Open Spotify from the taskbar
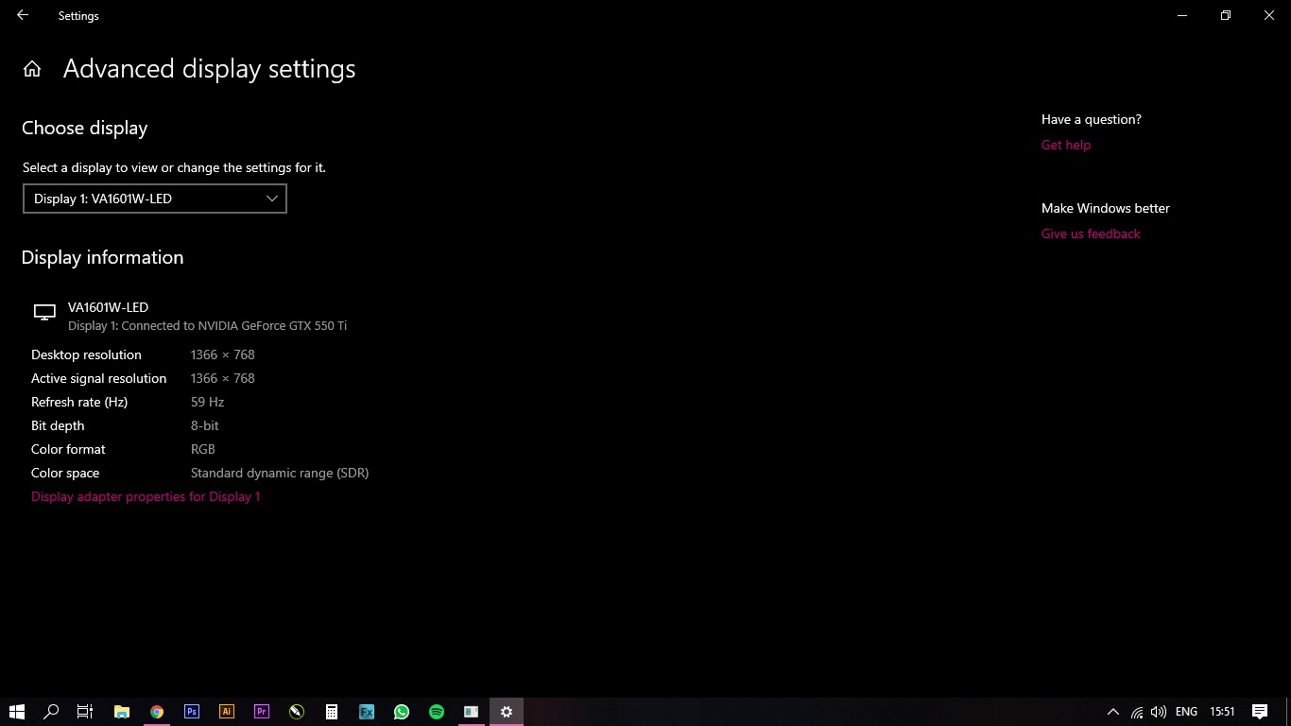 tap(436, 711)
